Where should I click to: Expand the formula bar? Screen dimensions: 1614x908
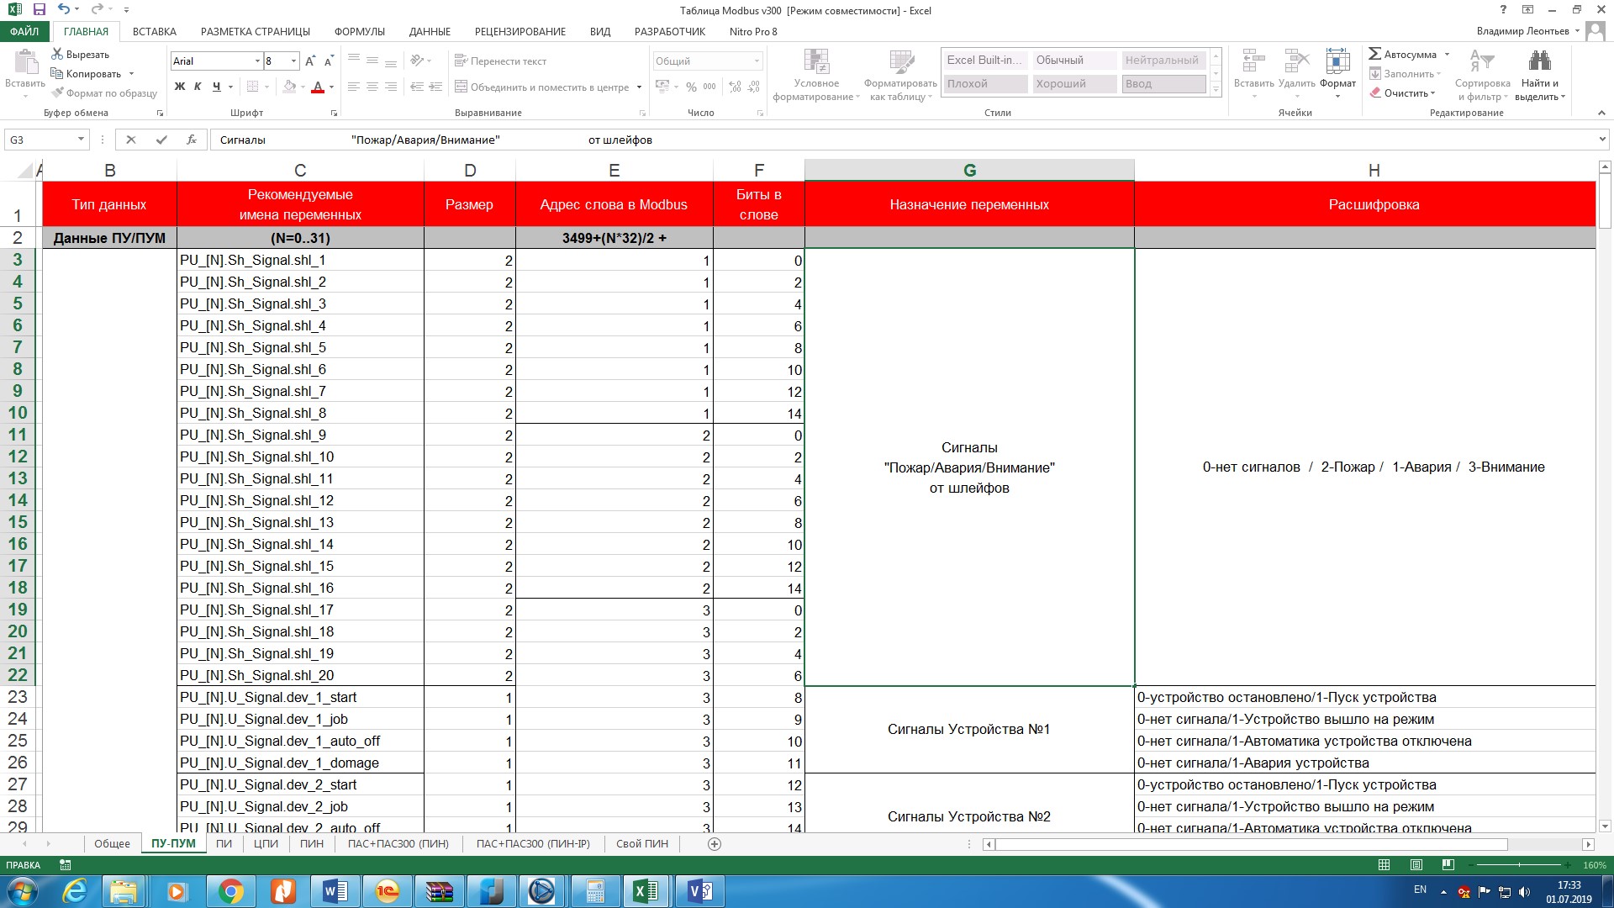point(1602,140)
